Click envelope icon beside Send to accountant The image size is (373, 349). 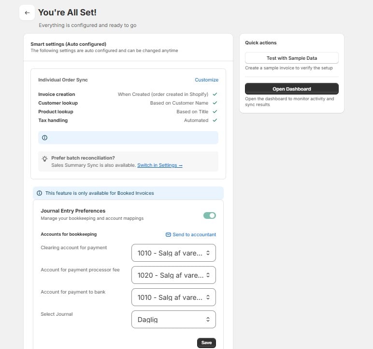(x=168, y=235)
